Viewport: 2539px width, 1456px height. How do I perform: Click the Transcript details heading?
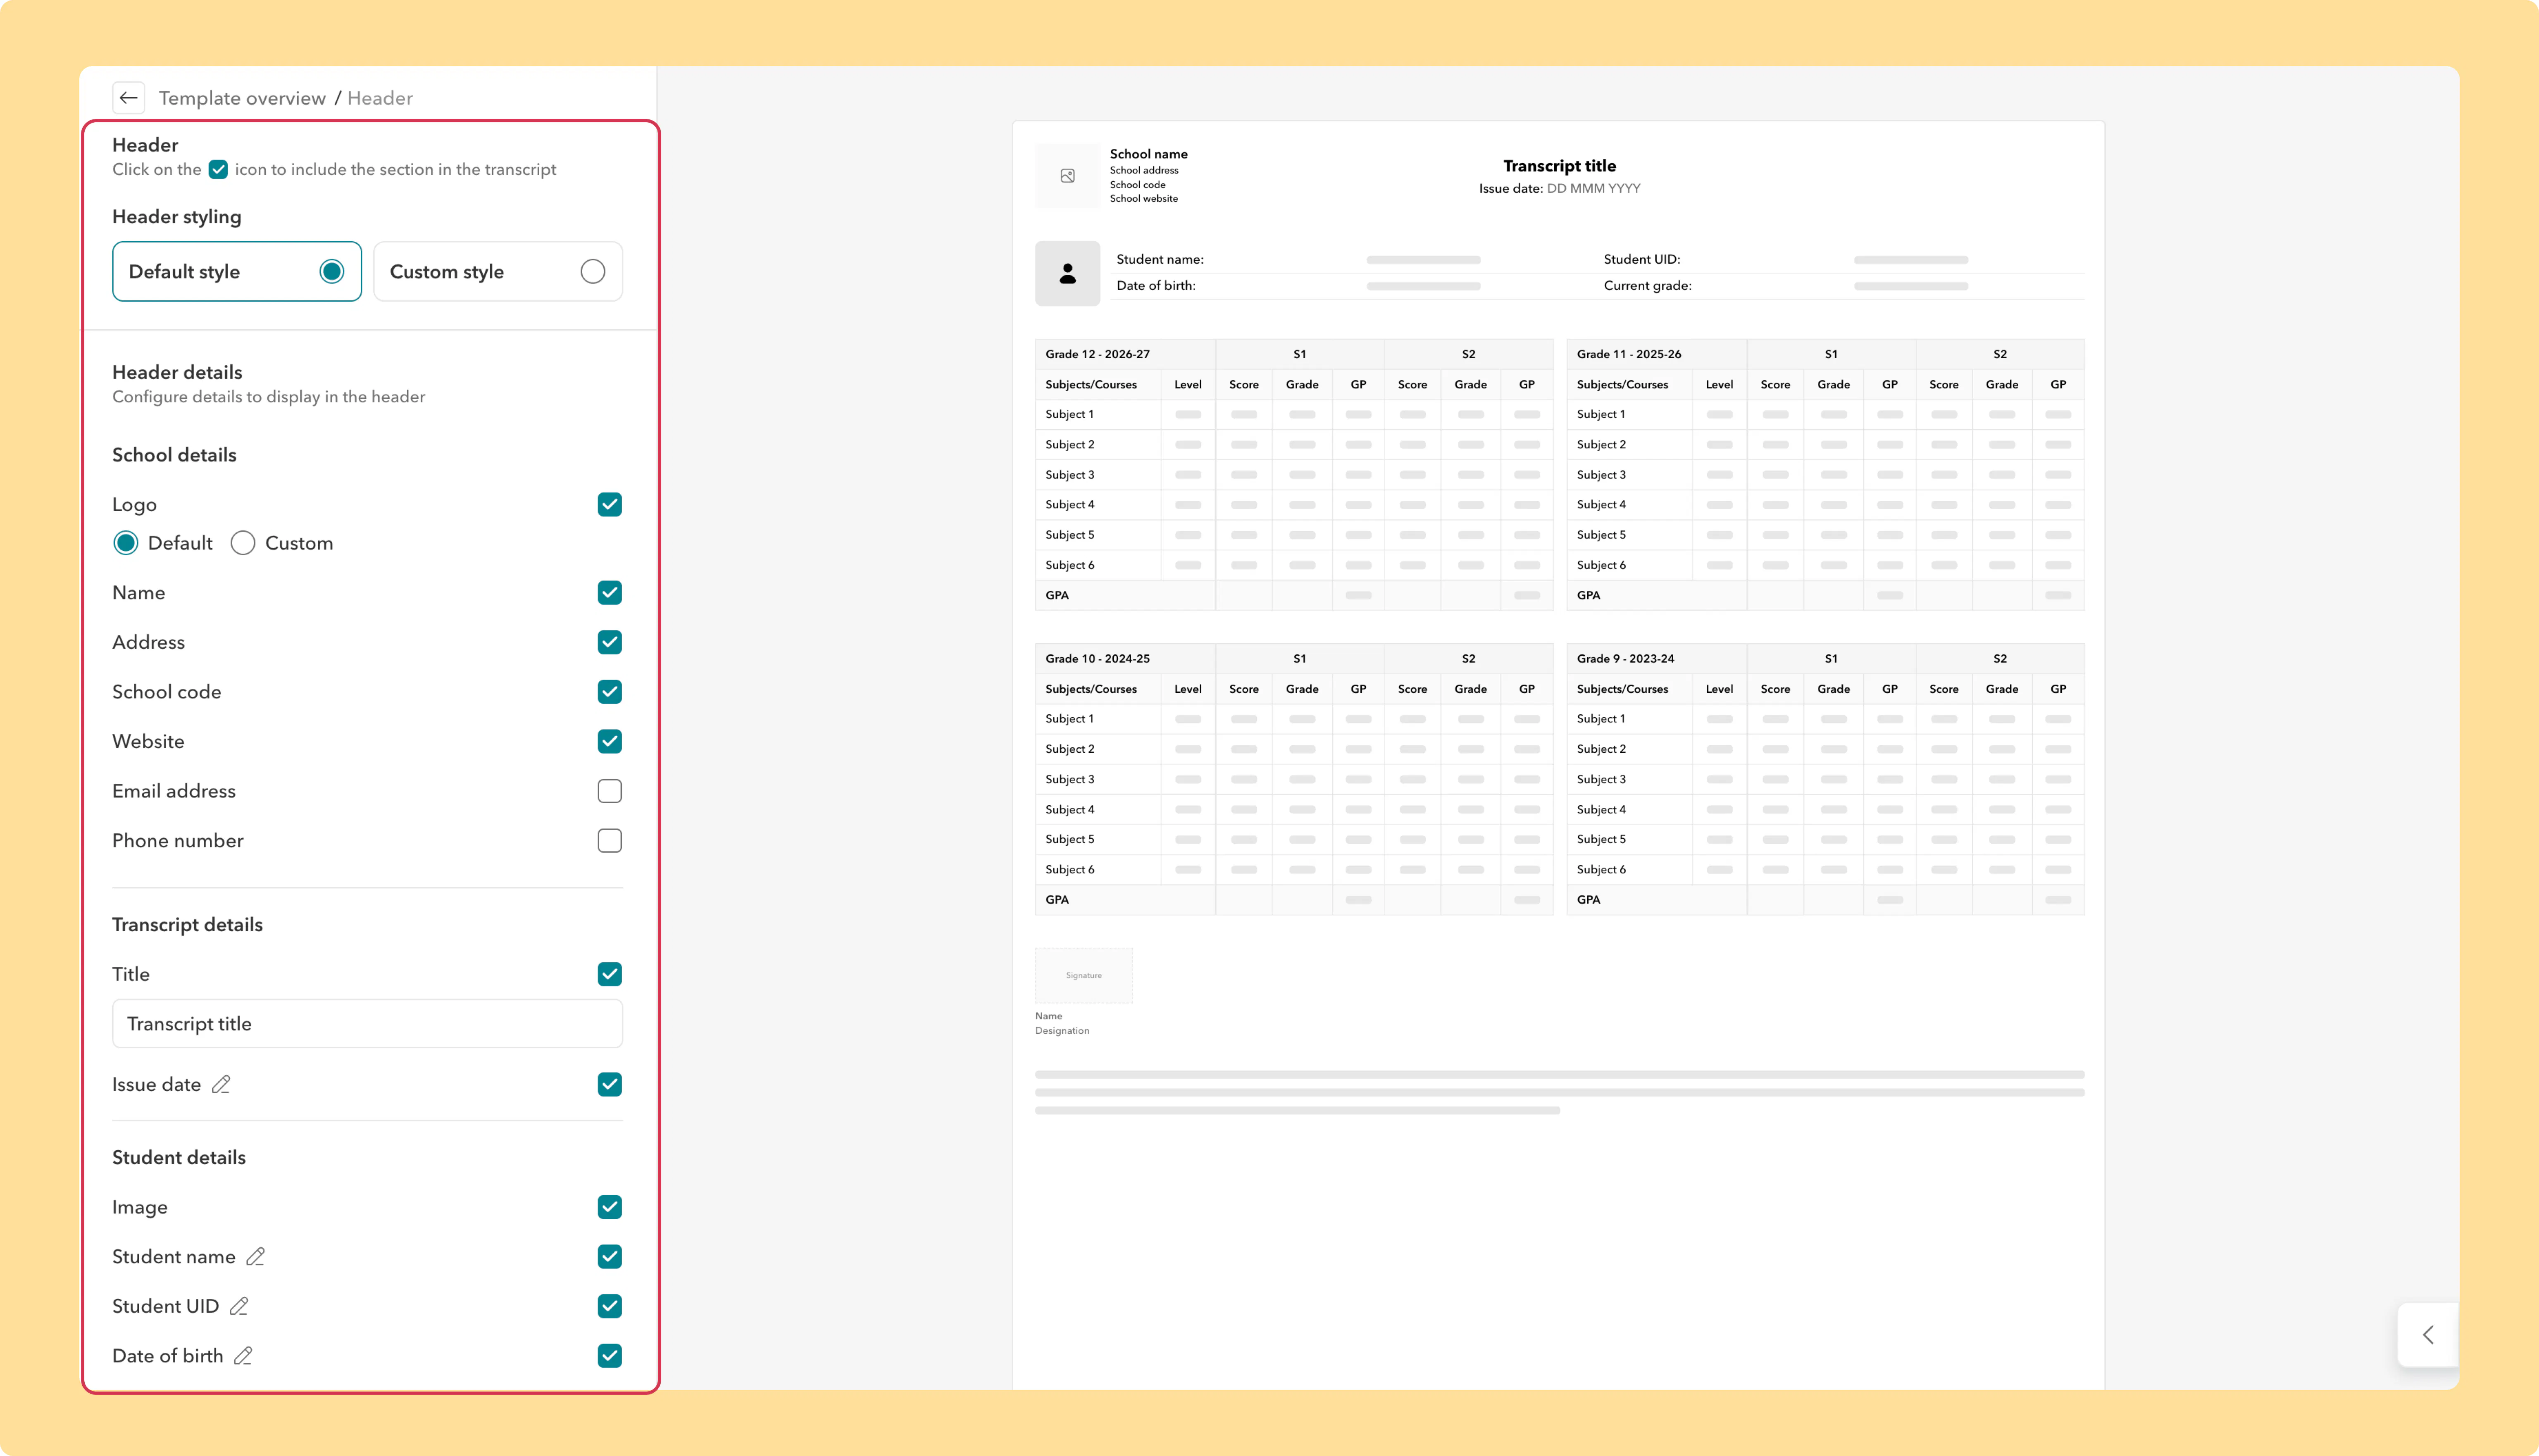(187, 925)
